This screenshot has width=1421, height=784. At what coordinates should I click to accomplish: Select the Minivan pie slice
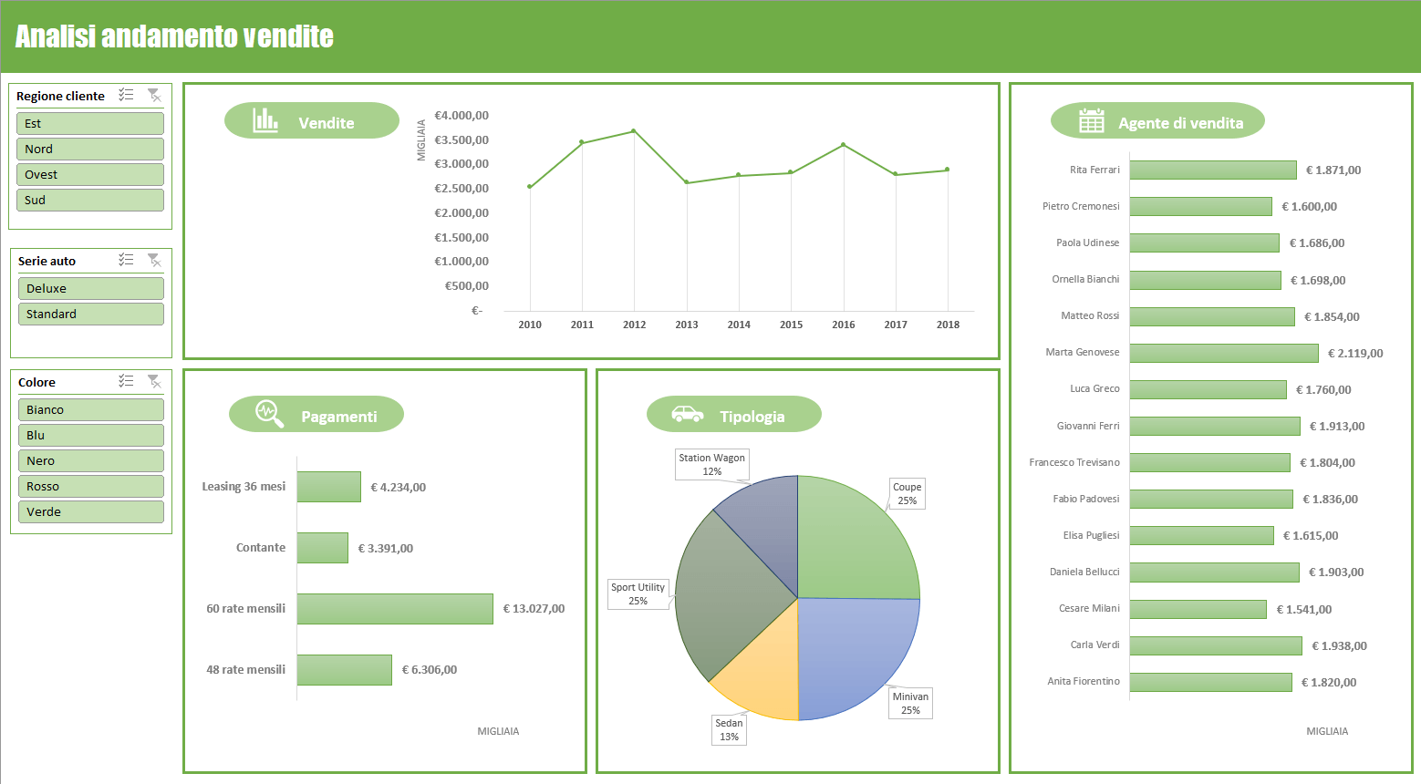[853, 652]
